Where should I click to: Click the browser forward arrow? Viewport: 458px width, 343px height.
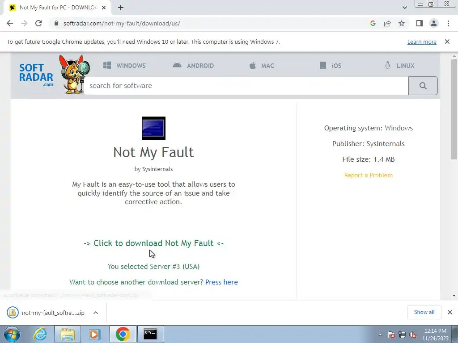(x=24, y=23)
